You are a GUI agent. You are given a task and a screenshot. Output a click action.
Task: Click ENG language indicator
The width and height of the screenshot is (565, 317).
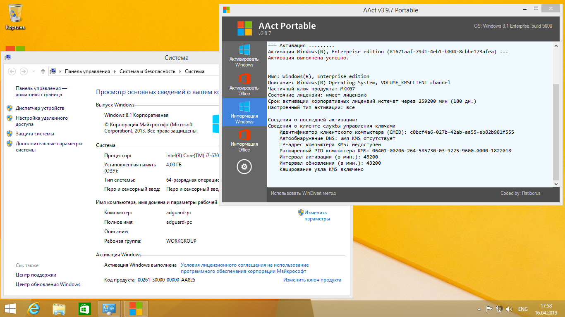(x=523, y=309)
